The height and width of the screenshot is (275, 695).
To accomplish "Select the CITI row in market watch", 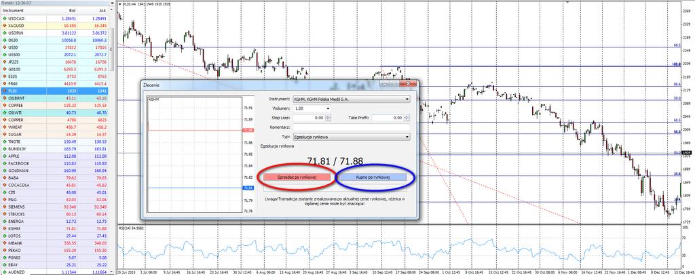I will click(54, 192).
